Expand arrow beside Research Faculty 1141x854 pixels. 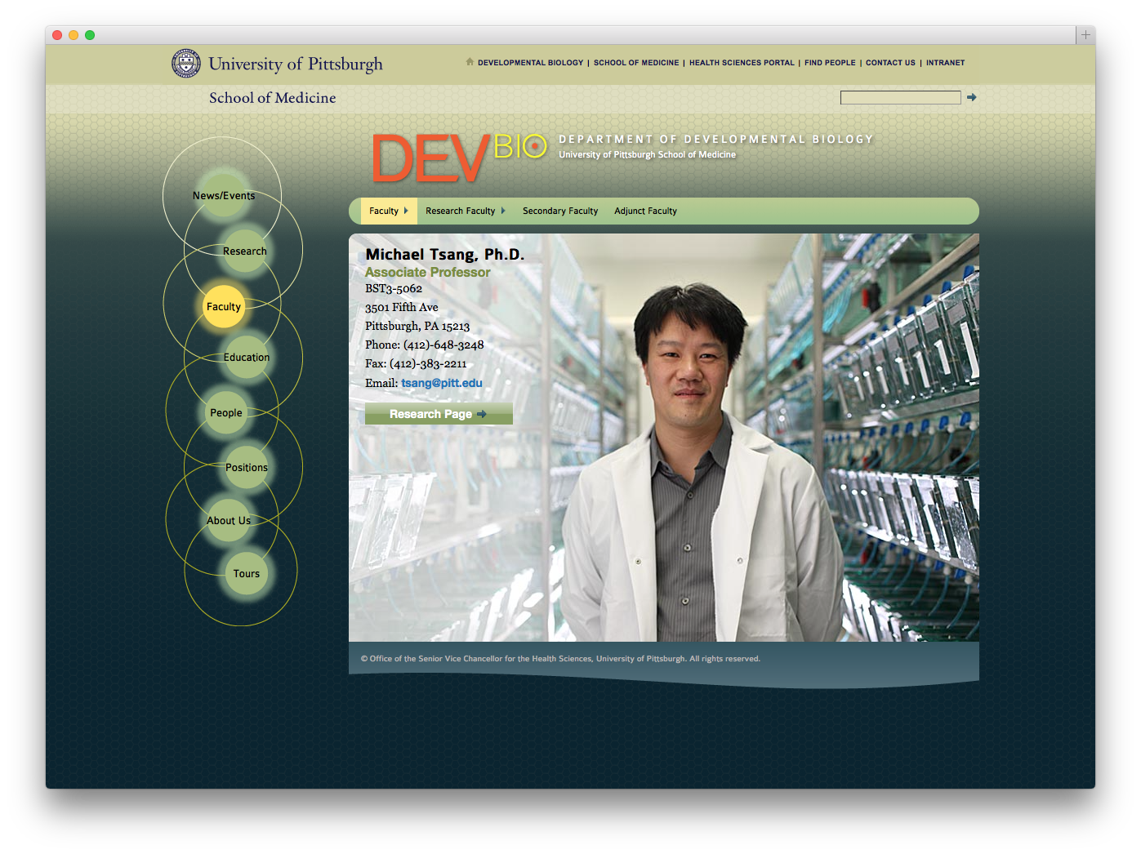pos(503,211)
